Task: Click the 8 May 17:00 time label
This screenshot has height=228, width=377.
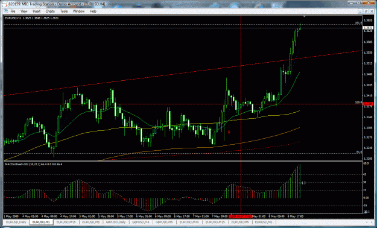Action: tap(296, 217)
